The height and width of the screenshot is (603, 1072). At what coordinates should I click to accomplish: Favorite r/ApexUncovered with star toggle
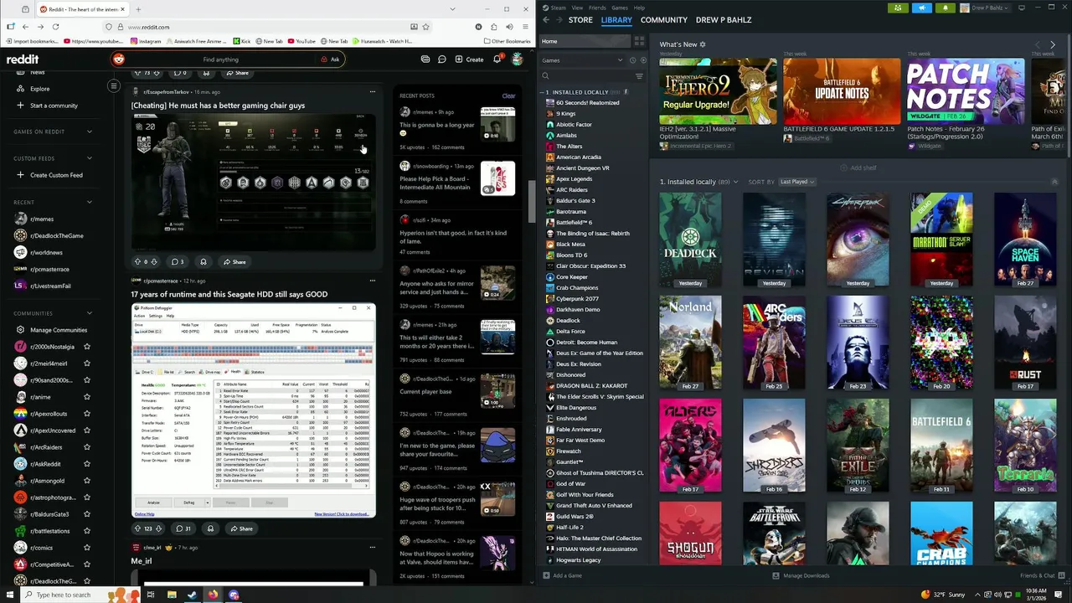tap(86, 430)
